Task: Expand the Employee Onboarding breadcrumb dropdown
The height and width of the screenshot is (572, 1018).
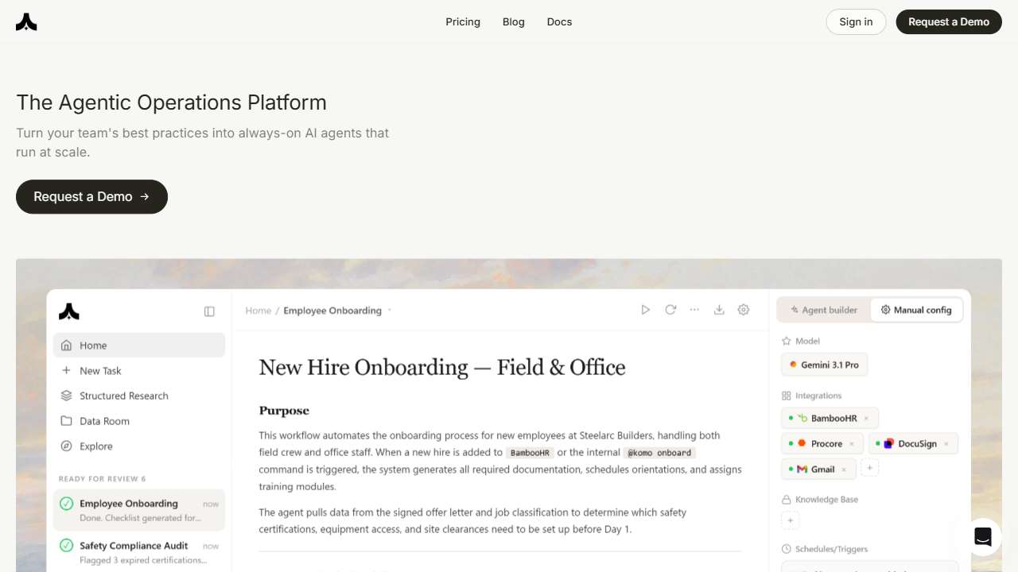Action: 390,311
